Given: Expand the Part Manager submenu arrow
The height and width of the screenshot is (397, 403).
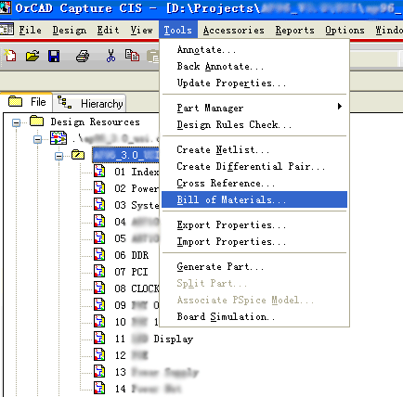Looking at the screenshot, I should pos(340,107).
